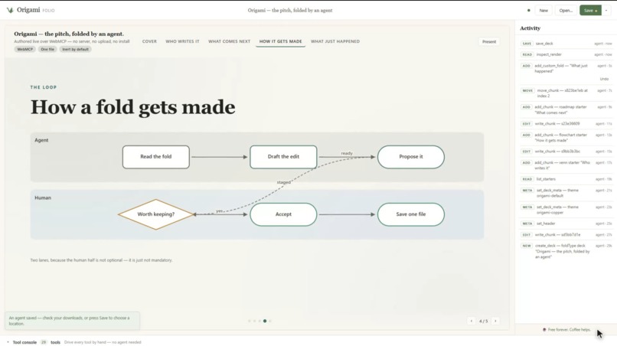The image size is (617, 346).
Task: Click the Two lanes caption text
Action: pos(102,260)
